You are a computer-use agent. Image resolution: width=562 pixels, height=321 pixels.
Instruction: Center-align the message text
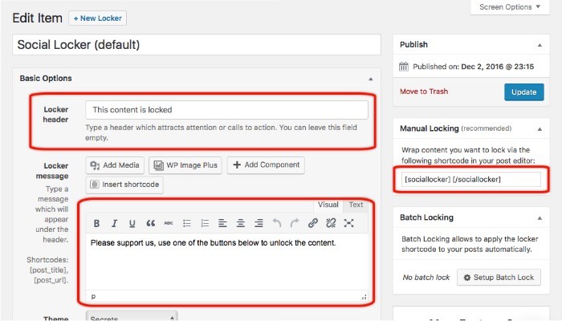point(241,223)
